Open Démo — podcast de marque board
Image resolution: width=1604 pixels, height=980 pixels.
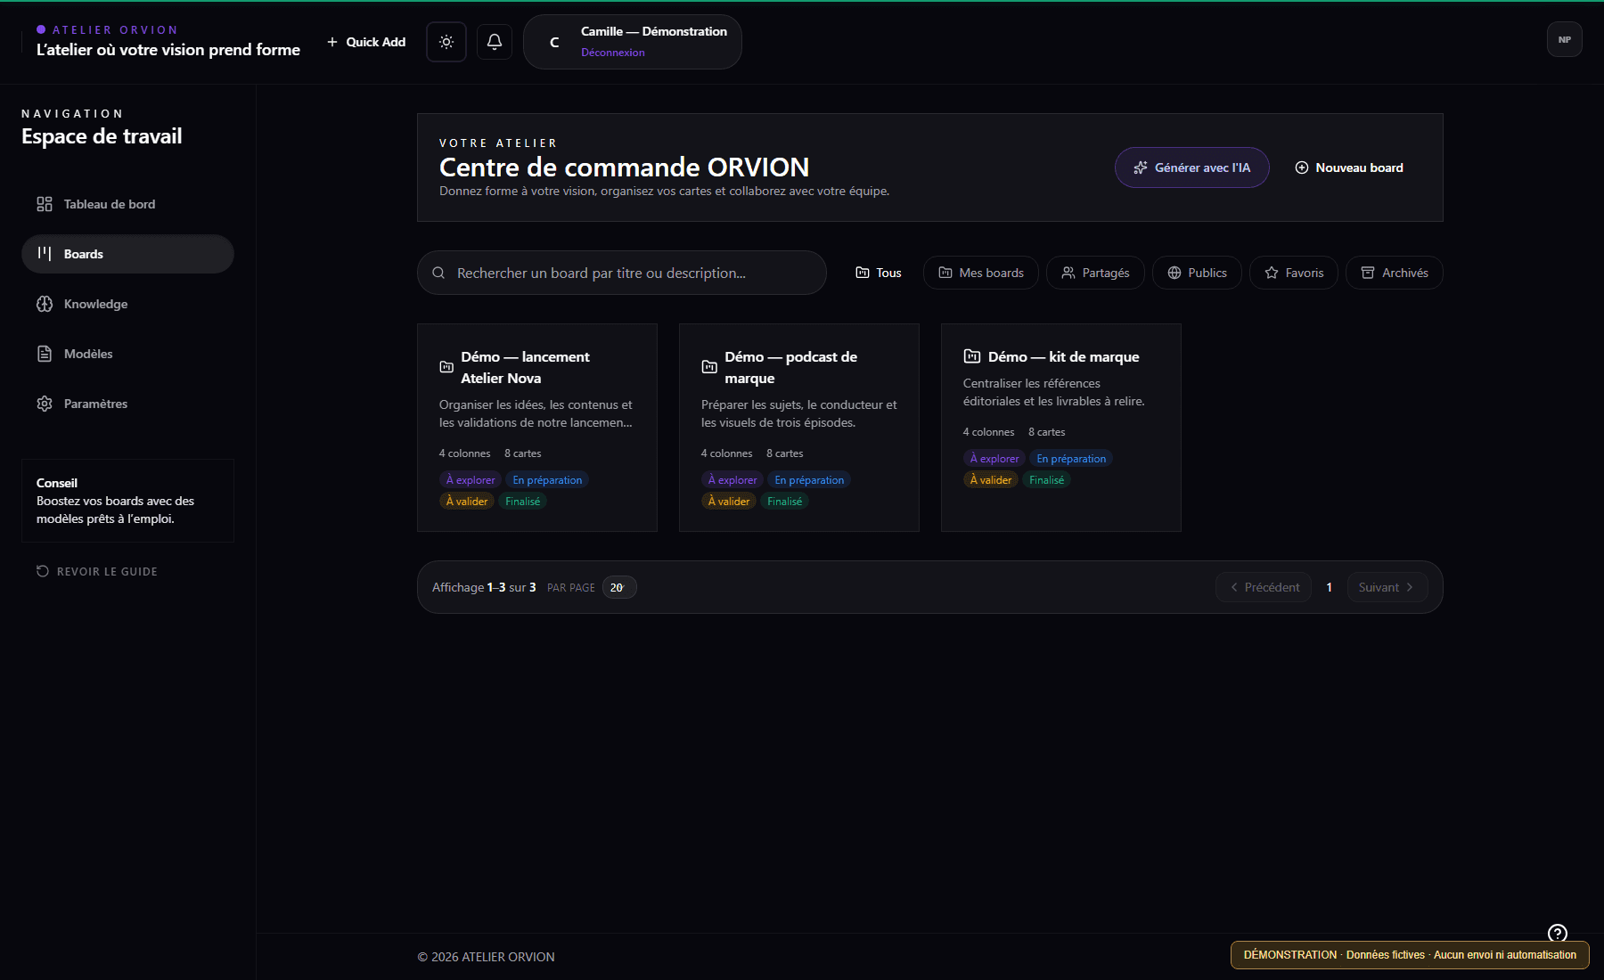click(799, 428)
